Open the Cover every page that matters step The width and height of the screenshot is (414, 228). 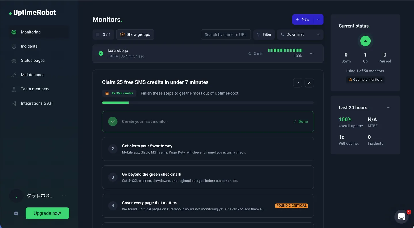pos(208,206)
